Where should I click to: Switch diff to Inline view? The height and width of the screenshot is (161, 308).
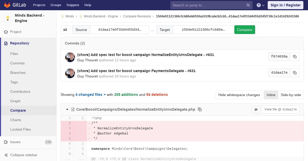271,95
